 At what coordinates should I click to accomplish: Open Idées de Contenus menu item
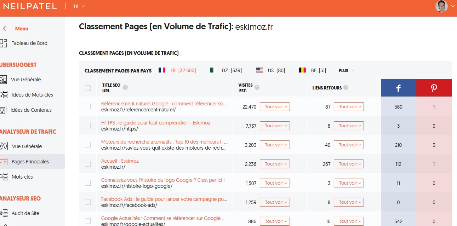pos(31,110)
